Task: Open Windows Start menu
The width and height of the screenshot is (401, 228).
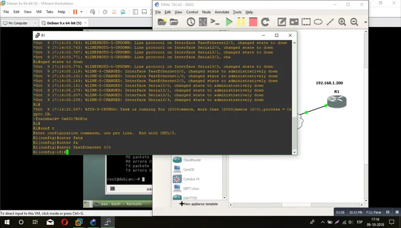Action: 7,222
